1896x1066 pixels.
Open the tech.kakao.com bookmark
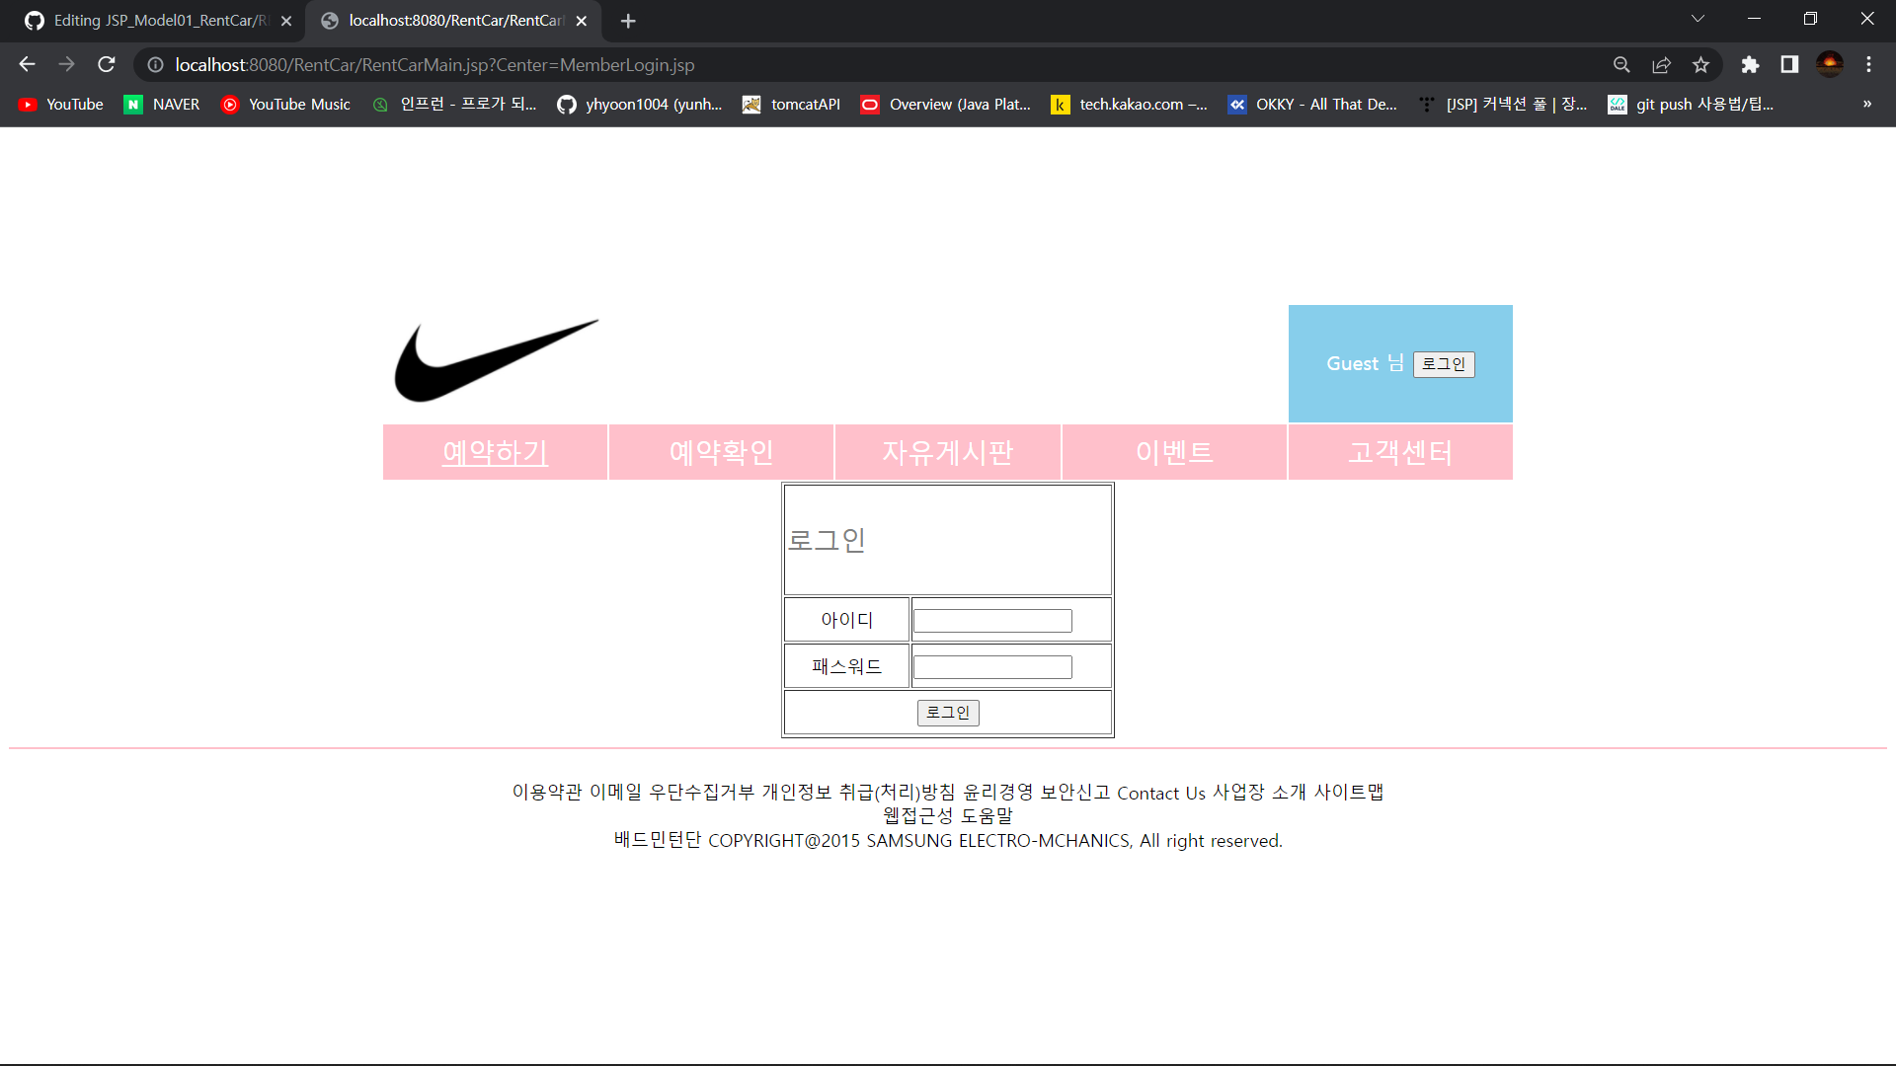coord(1130,104)
